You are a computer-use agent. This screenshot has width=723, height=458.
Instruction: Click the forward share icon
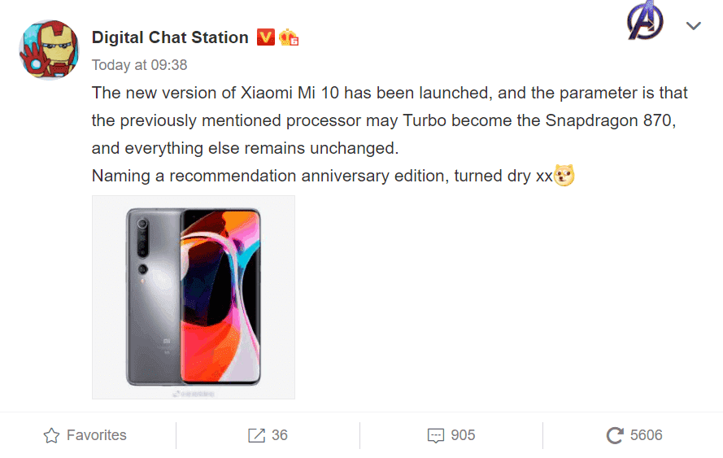[x=256, y=436]
